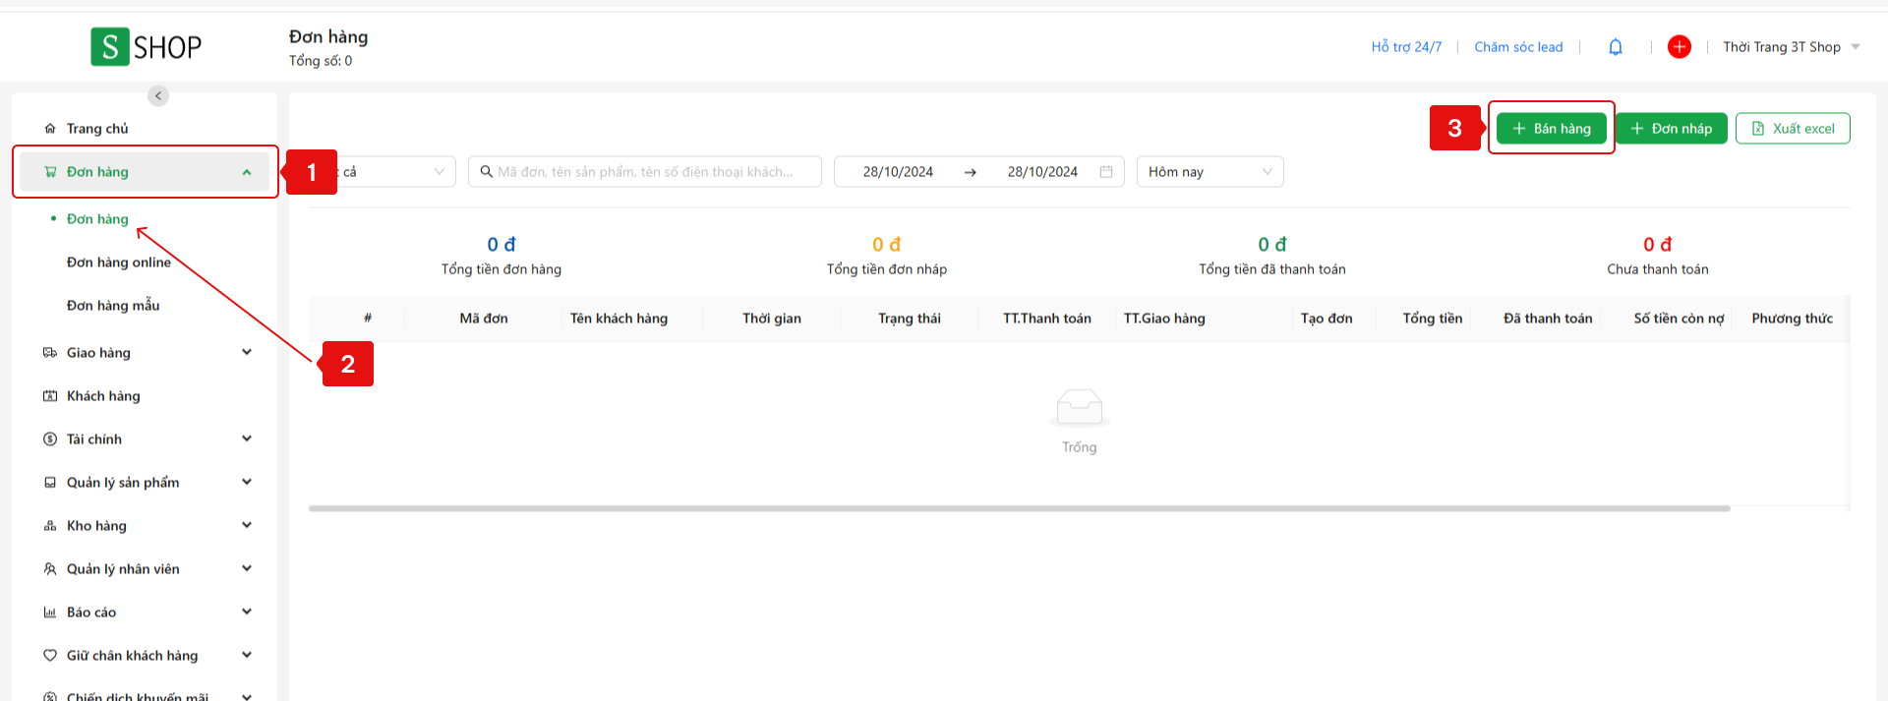Screen dimensions: 1888x701
Task: Click the TT.Giao hàng column header
Action: coord(1164,319)
